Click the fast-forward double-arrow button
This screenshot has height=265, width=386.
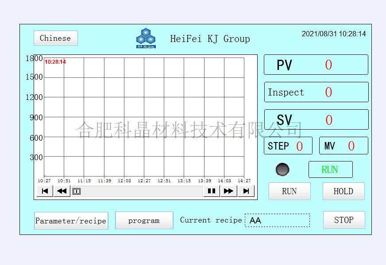[228, 191]
